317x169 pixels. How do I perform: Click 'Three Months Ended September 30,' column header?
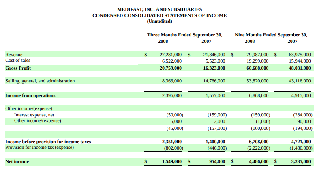coord(184,35)
